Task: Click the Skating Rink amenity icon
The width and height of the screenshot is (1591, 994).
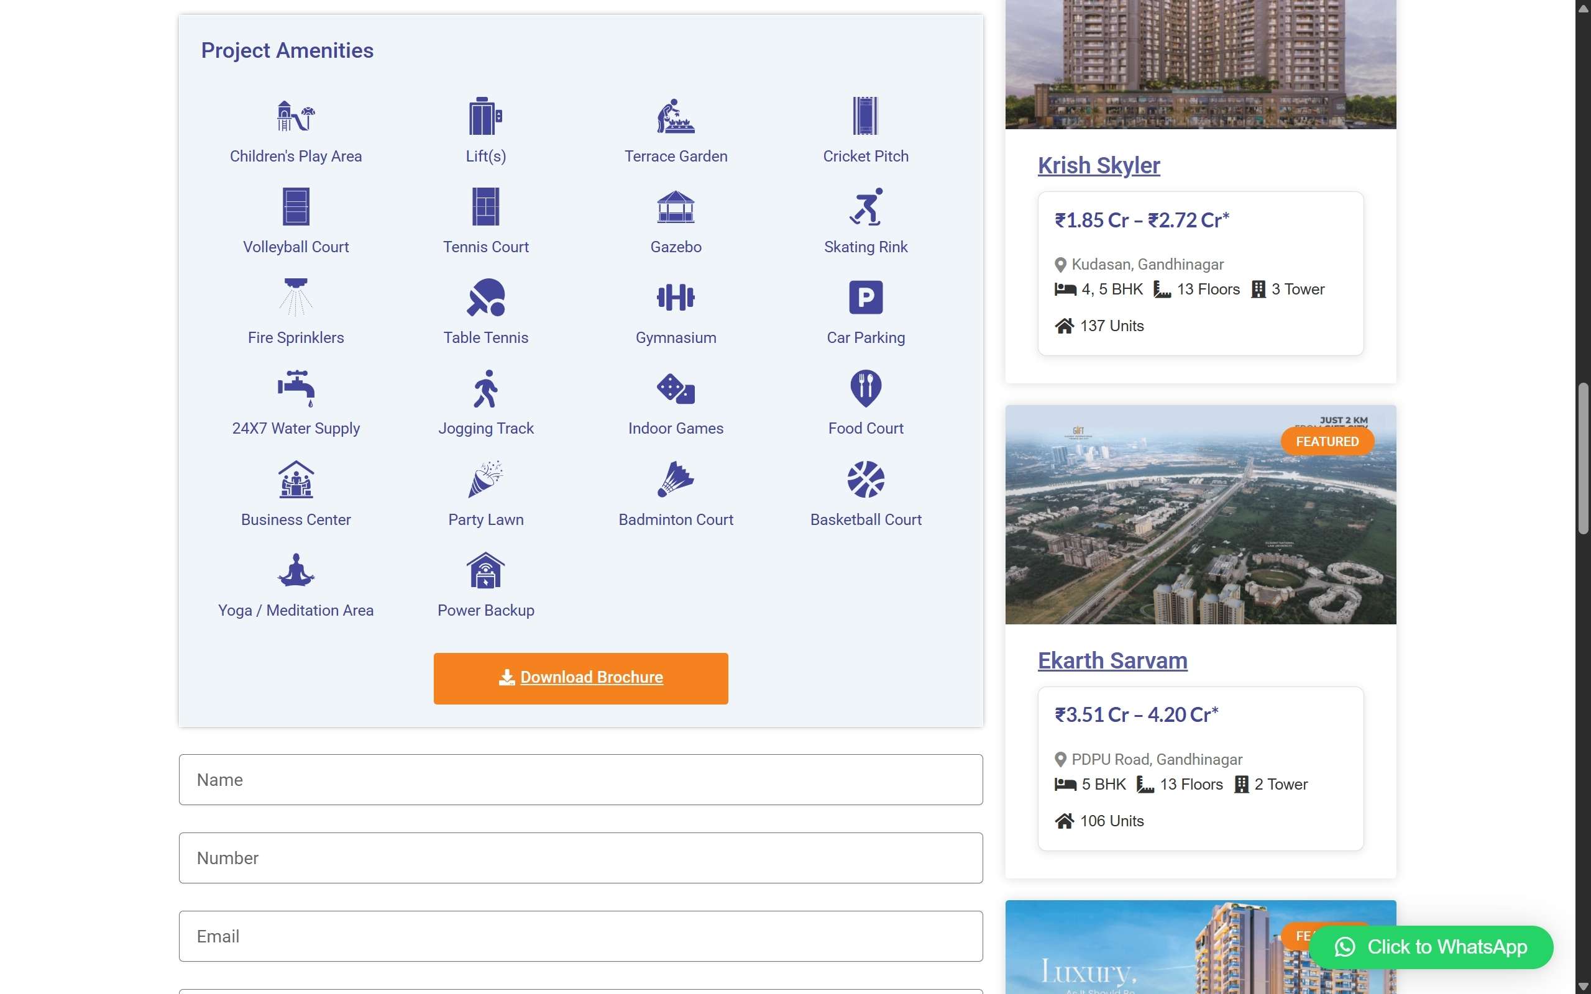Action: pyautogui.click(x=865, y=206)
